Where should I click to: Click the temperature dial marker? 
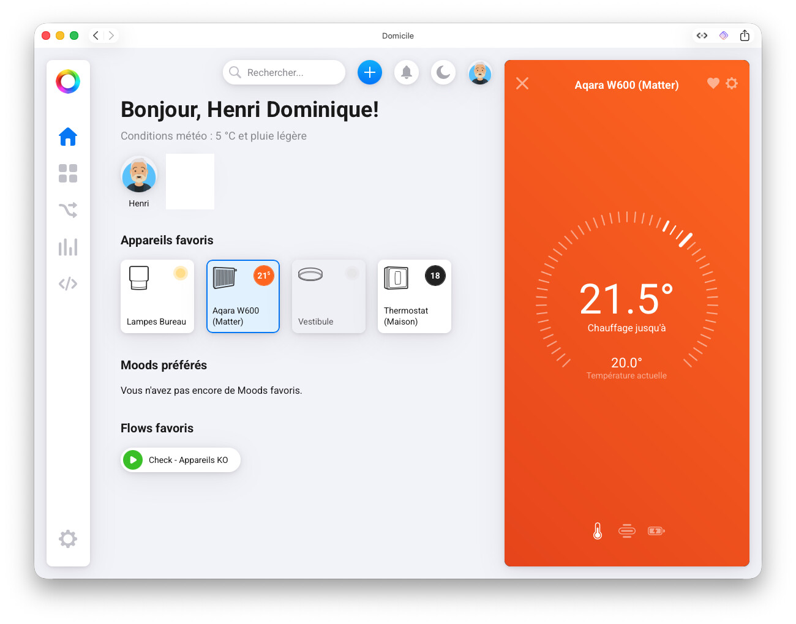point(685,239)
